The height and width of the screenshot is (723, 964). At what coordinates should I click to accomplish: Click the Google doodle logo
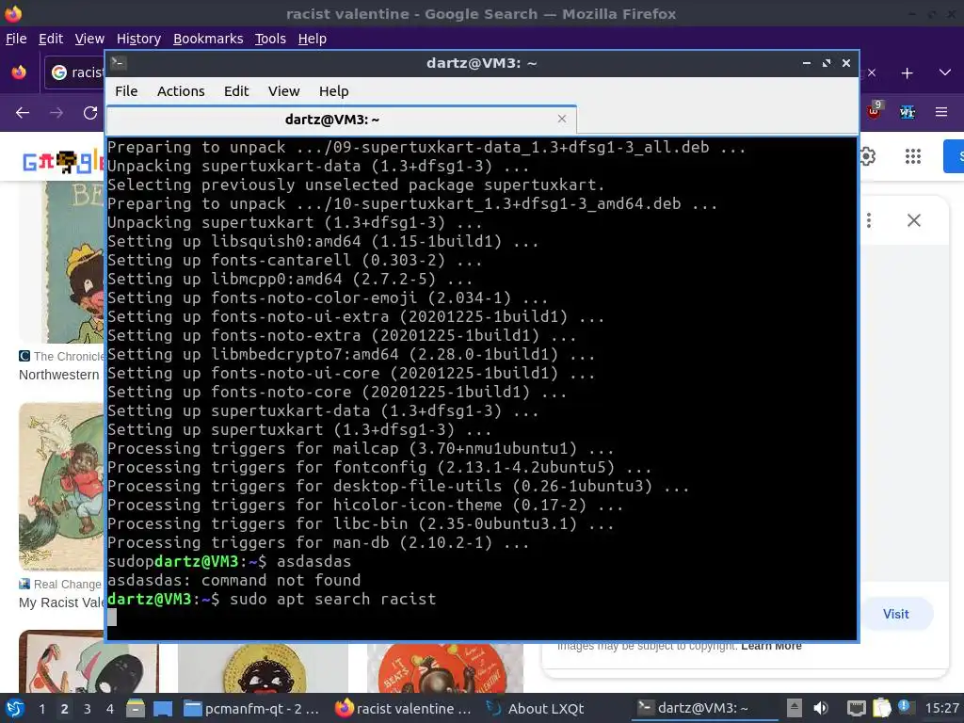[x=63, y=162]
